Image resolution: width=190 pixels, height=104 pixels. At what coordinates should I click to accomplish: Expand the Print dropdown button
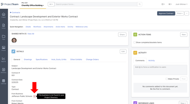(180, 13)
